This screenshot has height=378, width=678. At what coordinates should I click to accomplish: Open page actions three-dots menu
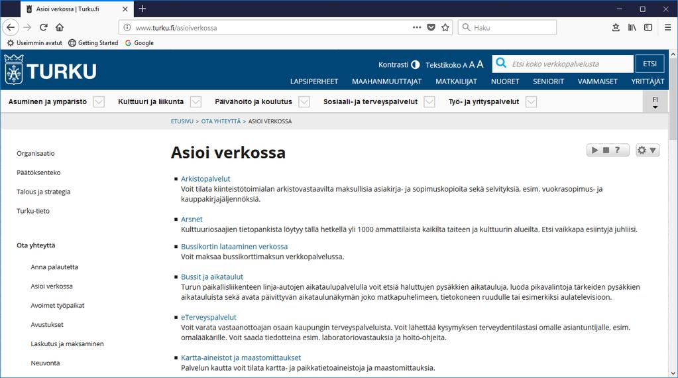point(417,27)
